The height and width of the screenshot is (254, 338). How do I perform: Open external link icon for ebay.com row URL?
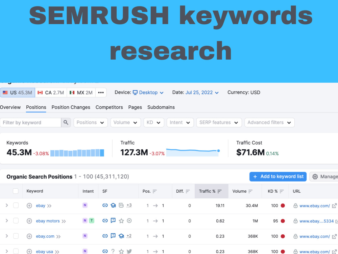(x=335, y=236)
